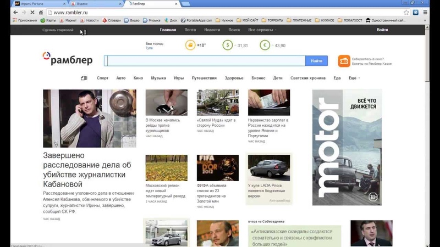Open Поиск in the top navigation

tap(234, 30)
